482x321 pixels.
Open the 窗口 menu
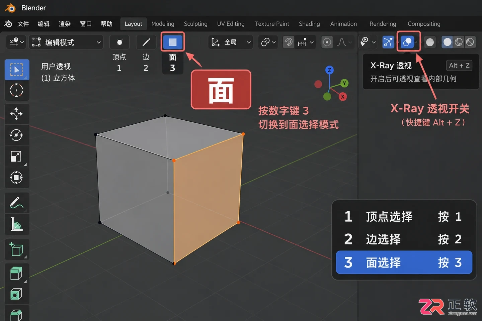tap(86, 24)
